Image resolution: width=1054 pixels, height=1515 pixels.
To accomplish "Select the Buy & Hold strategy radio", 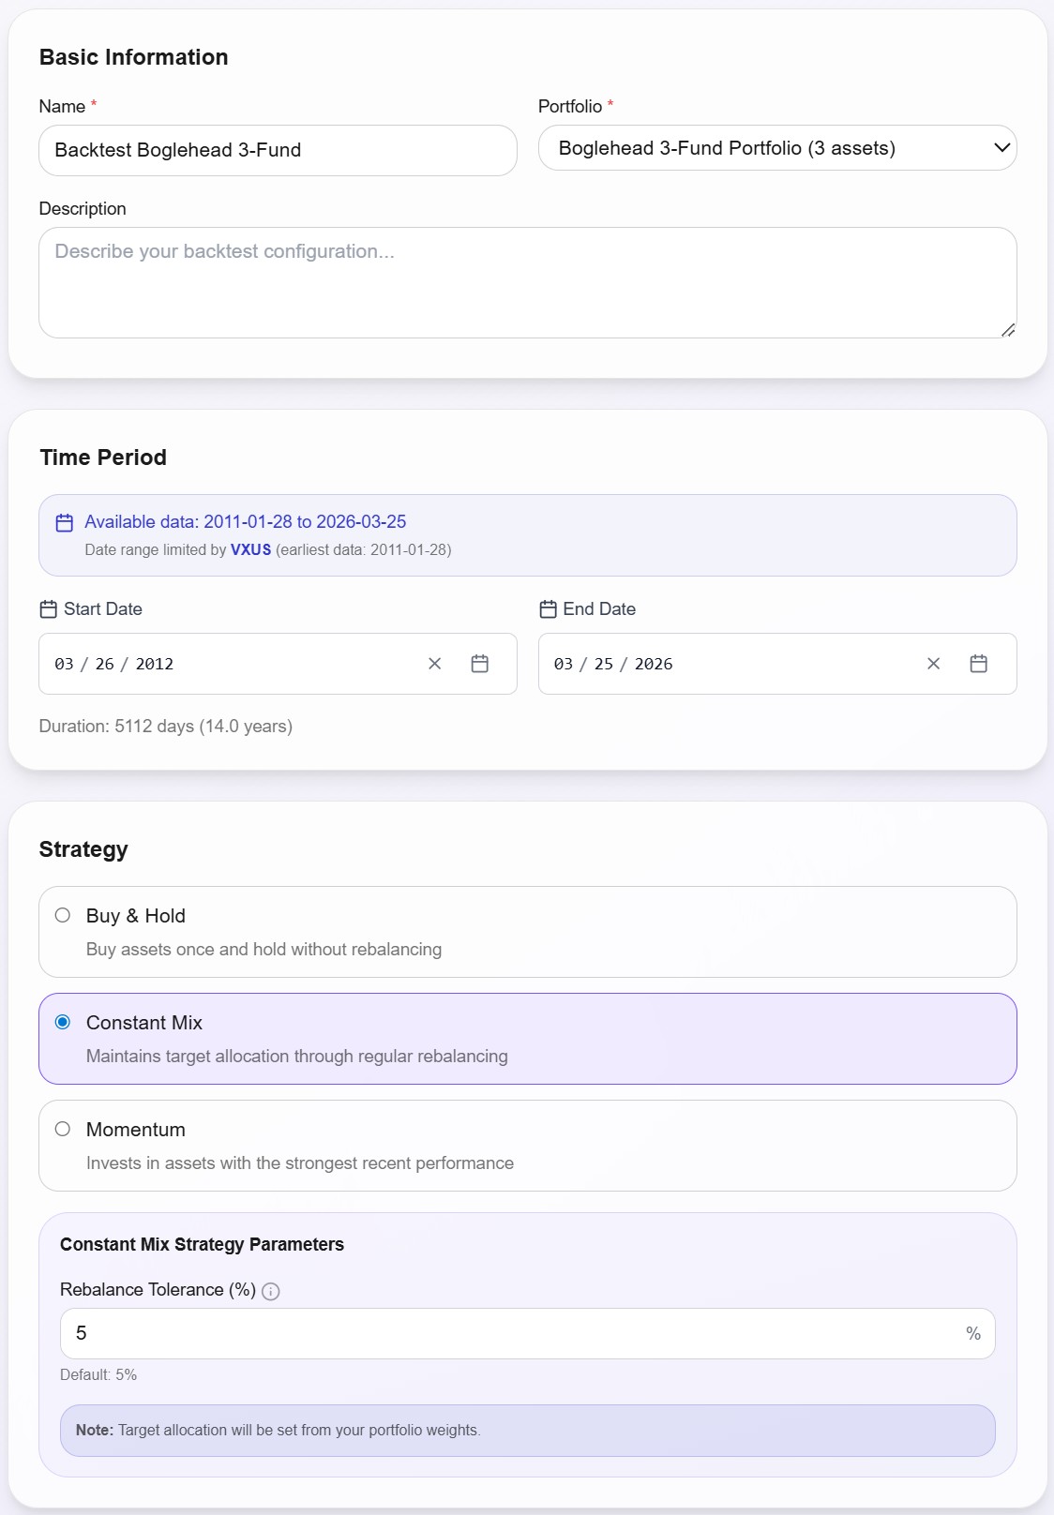I will [x=63, y=915].
